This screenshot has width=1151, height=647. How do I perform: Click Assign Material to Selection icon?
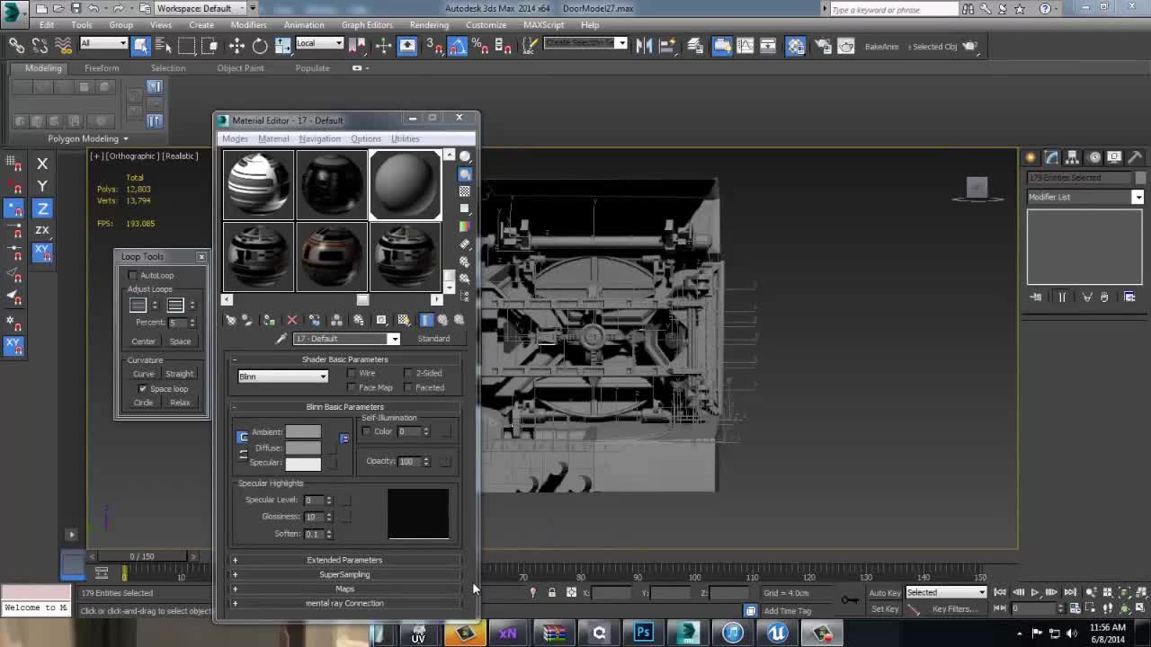point(269,320)
